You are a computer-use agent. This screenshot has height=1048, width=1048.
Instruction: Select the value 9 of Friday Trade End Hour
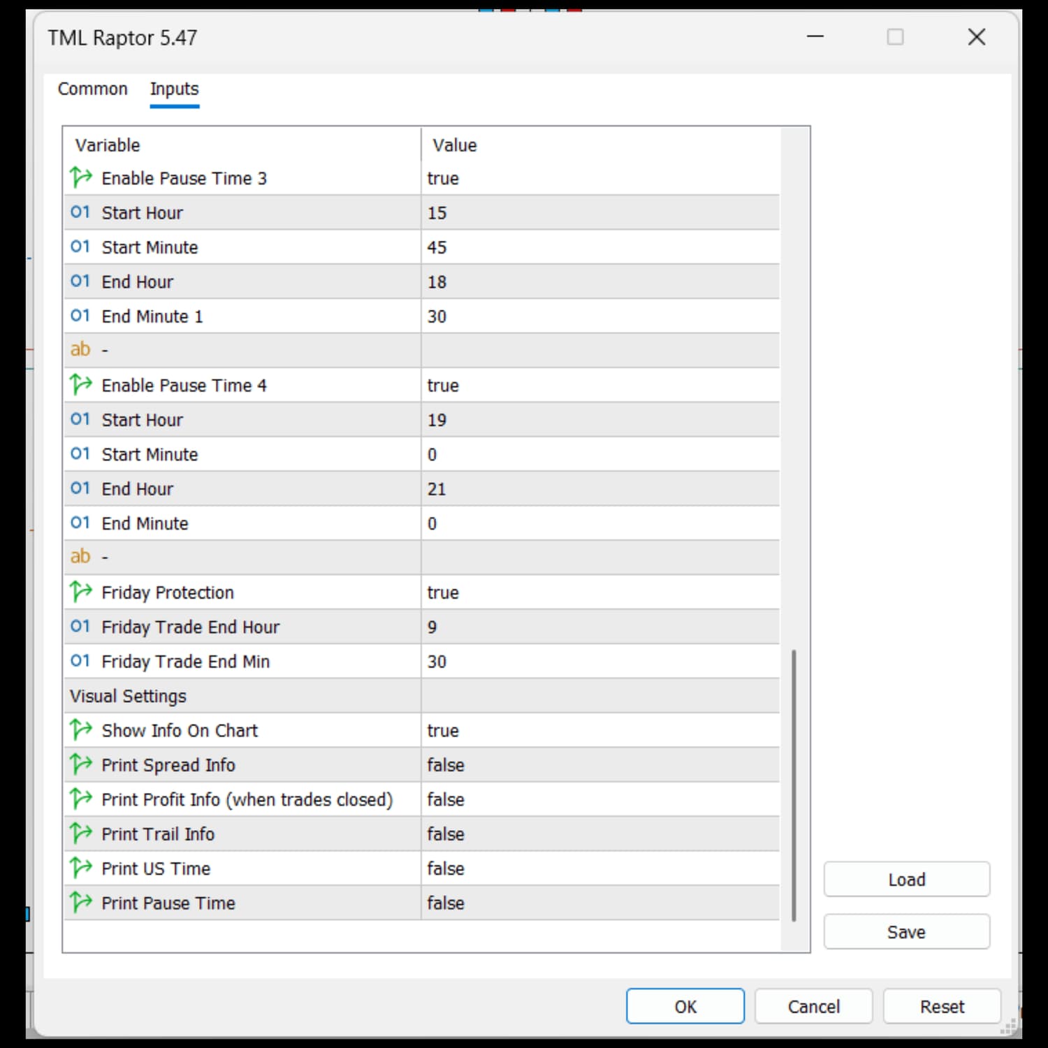coord(432,627)
